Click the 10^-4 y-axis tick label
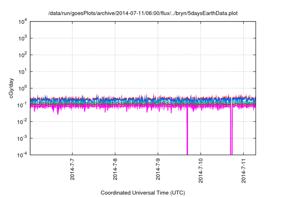This screenshot has width=282, height=197. point(22,155)
